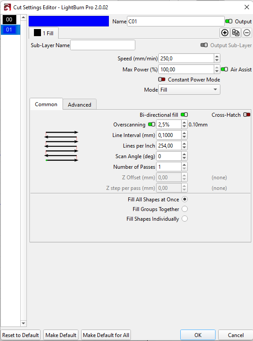This screenshot has width=253, height=341.
Task: Duplicate the current sub-layer icon
Action: tap(236, 33)
